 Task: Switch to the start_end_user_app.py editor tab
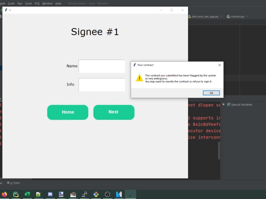(x=205, y=17)
